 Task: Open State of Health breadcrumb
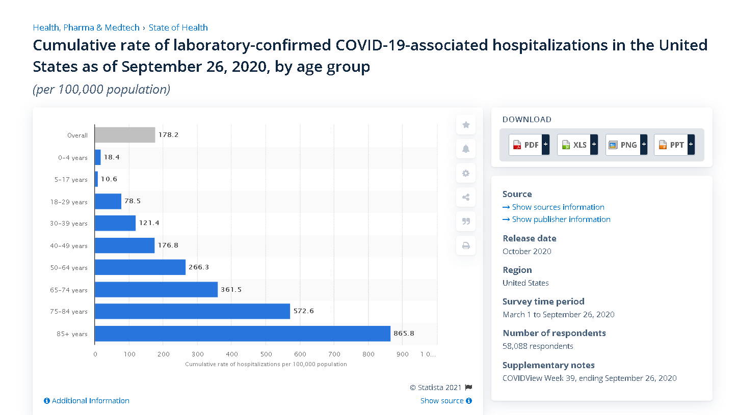178,27
